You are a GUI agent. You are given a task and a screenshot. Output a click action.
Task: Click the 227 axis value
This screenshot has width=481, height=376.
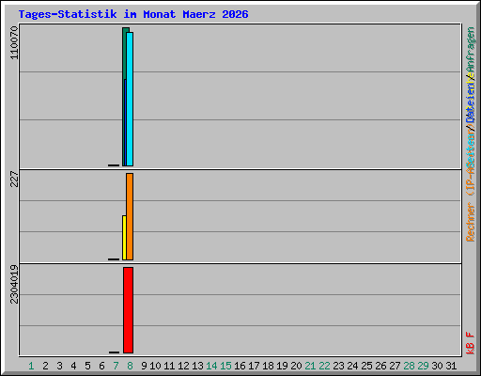[14, 179]
